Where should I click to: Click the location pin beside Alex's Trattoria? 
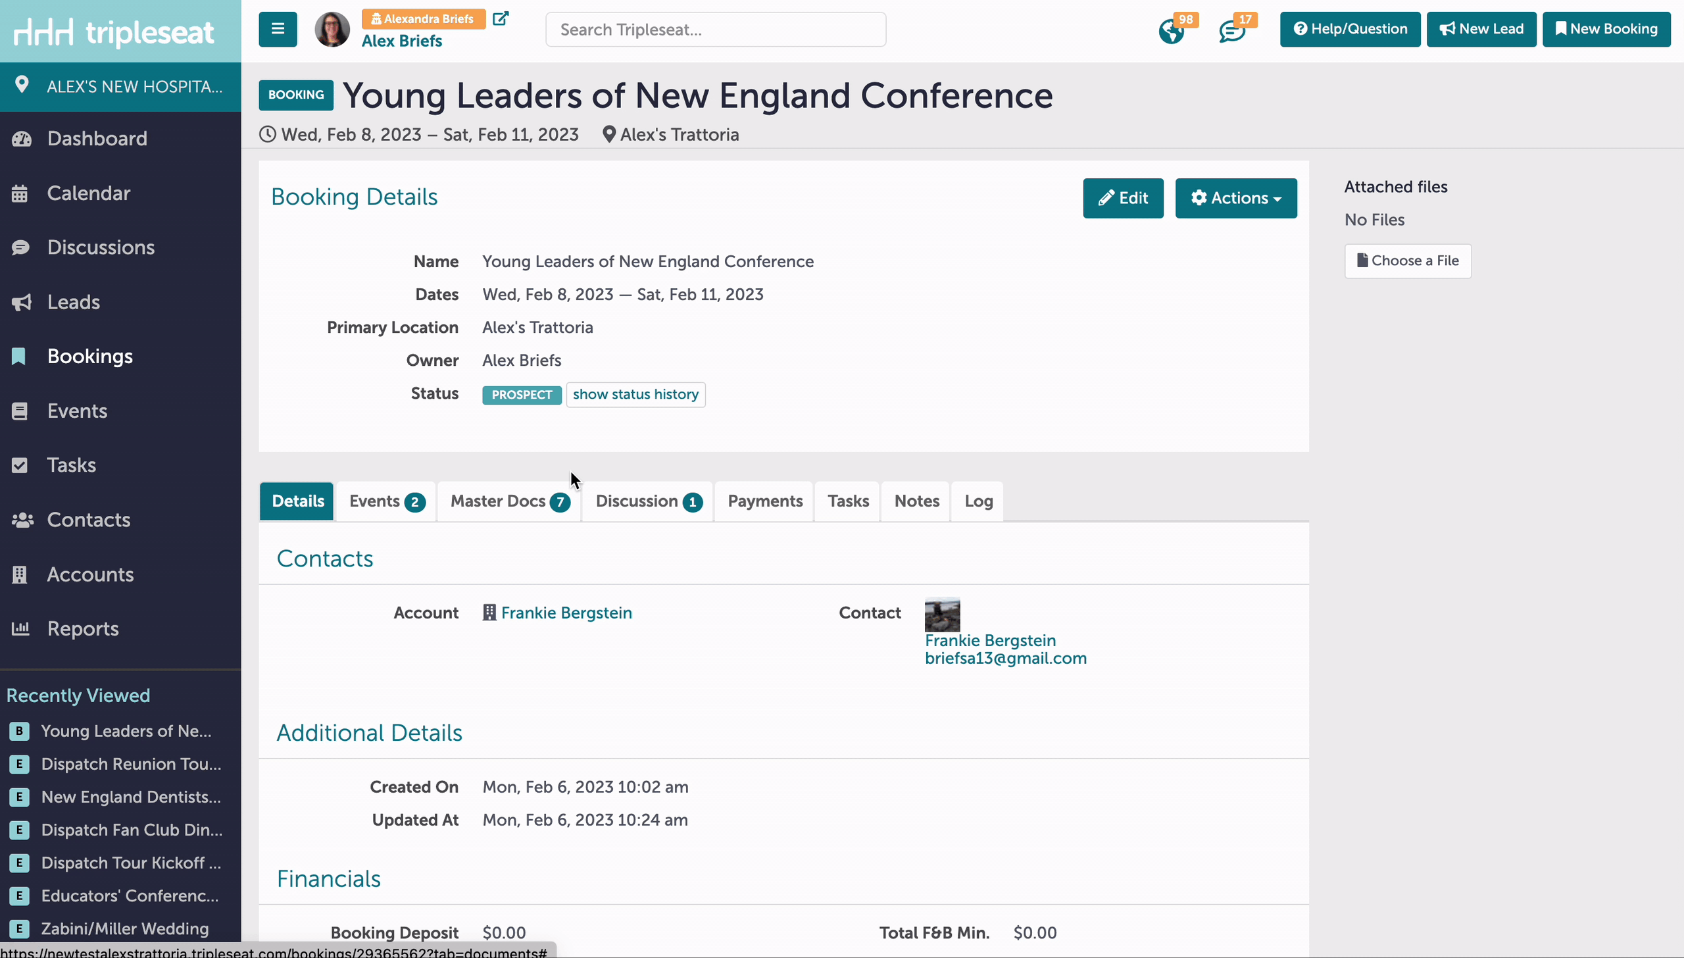[609, 134]
